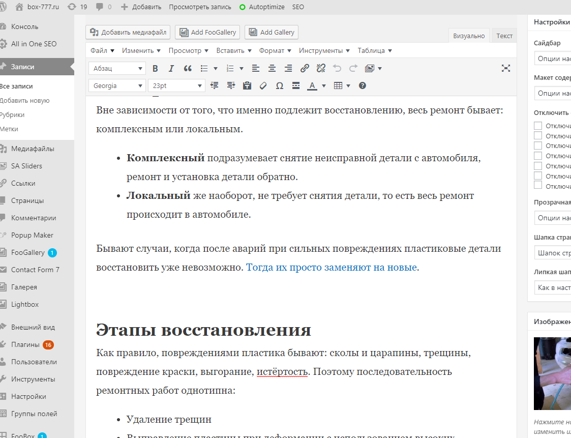The image size is (571, 438).
Task: Click Add Gallery button
Action: point(272,32)
